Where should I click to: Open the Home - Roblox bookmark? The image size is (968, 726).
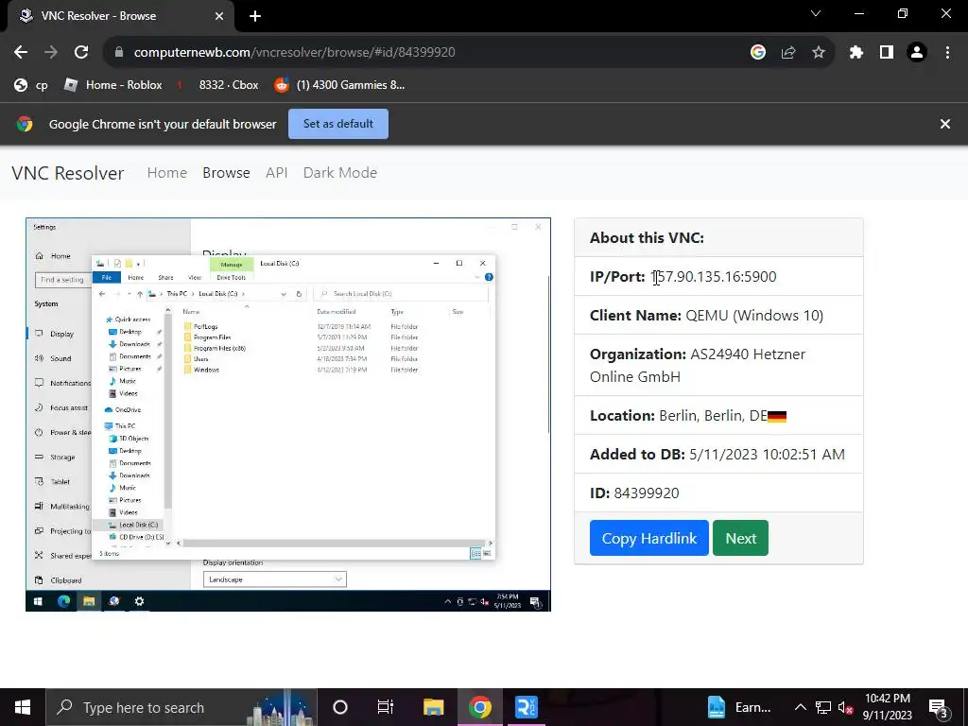[113, 85]
